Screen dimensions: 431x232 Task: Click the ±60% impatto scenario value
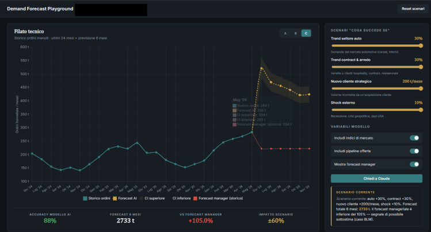tap(276, 221)
